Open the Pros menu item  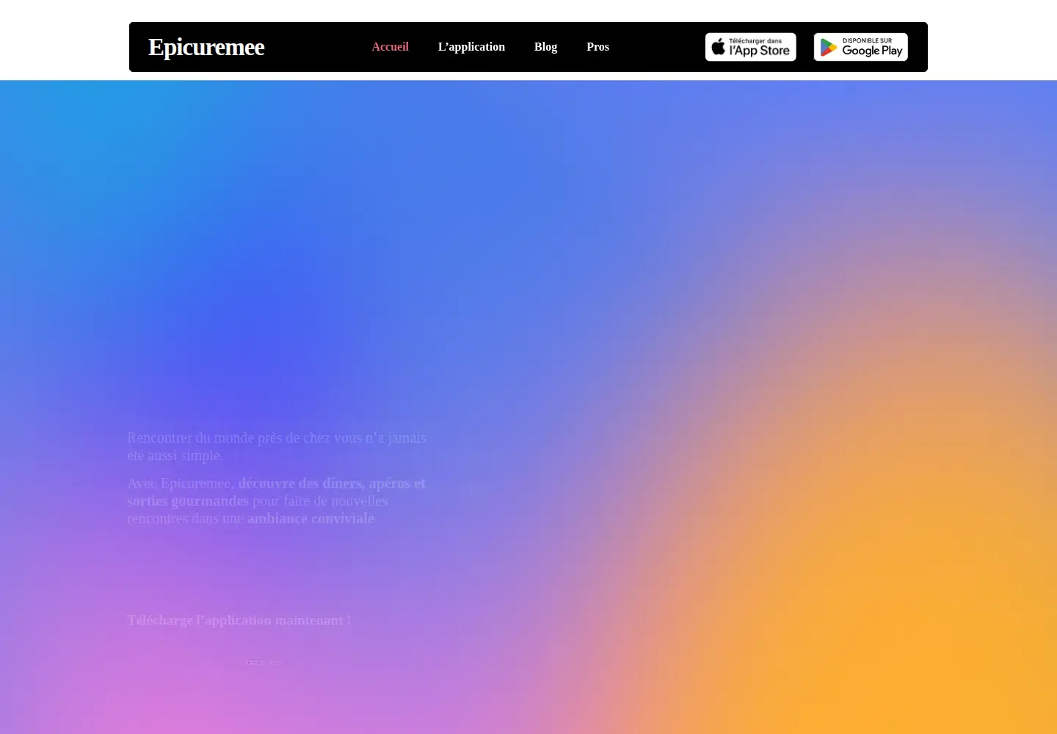pos(597,47)
